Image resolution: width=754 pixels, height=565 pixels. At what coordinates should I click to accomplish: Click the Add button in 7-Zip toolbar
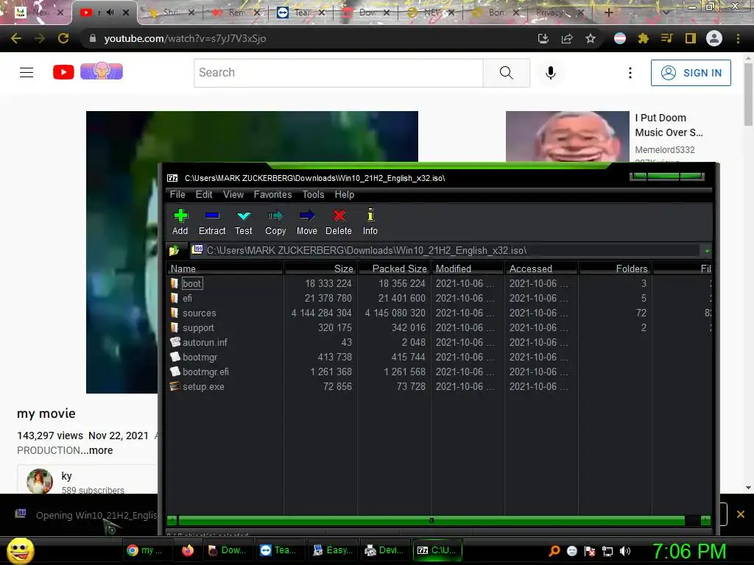[180, 222]
